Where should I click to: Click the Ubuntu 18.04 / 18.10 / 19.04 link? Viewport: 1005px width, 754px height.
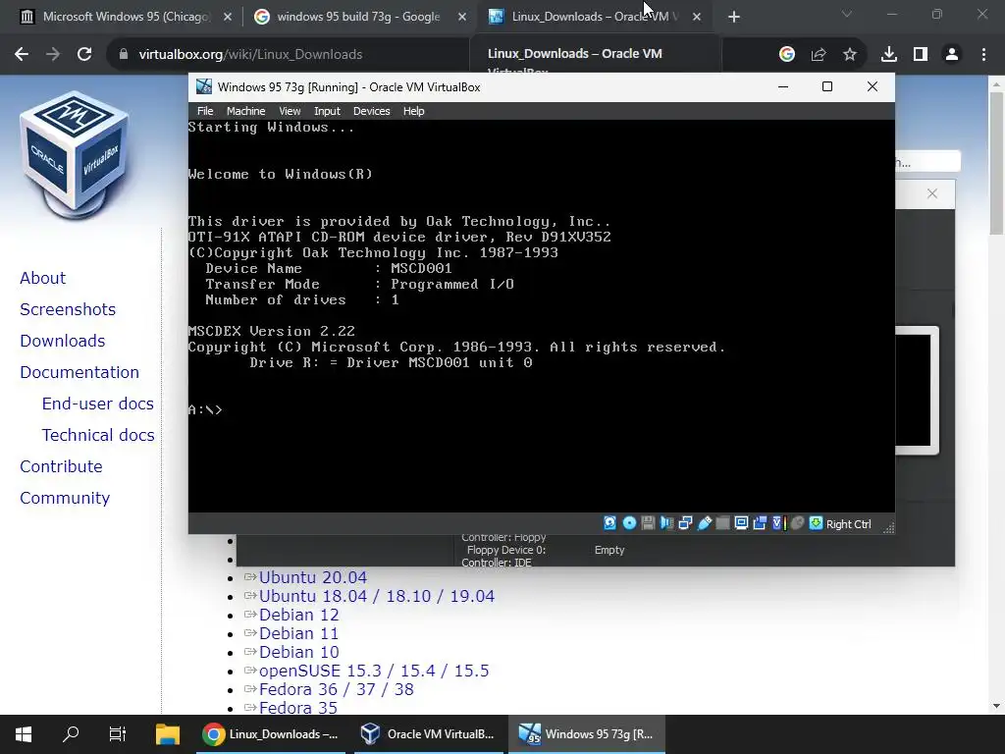click(377, 596)
